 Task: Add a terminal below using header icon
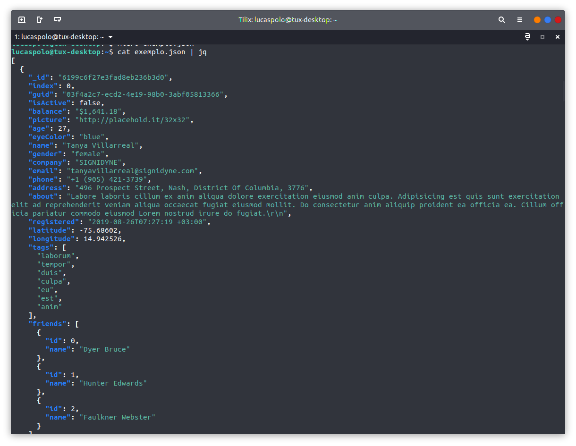58,20
